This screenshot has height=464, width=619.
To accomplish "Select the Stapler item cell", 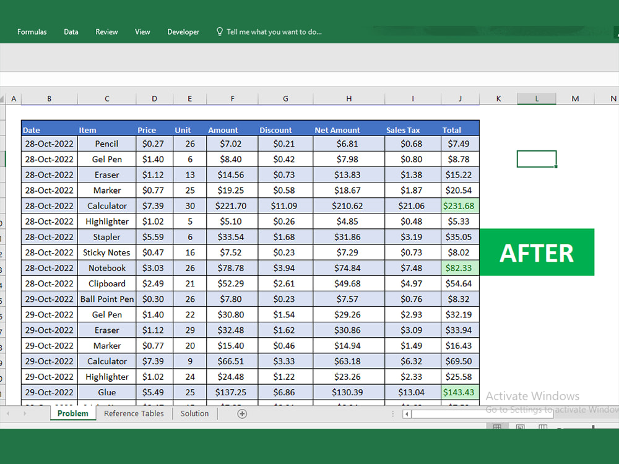I will click(107, 237).
